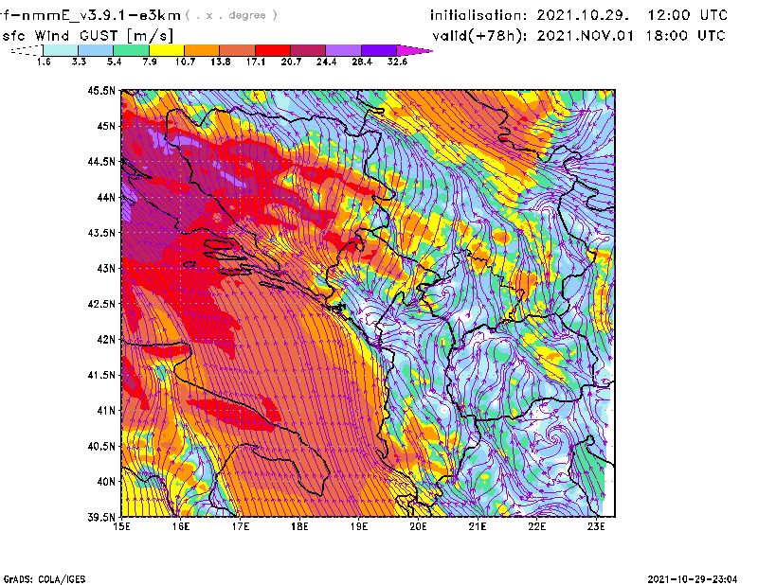The width and height of the screenshot is (758, 585).
Task: Click the 40.5N latitude label
Action: click(x=101, y=446)
